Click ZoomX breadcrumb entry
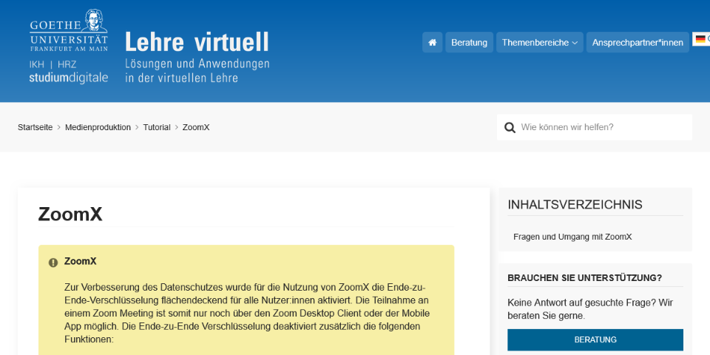The image size is (710, 355). (x=196, y=128)
